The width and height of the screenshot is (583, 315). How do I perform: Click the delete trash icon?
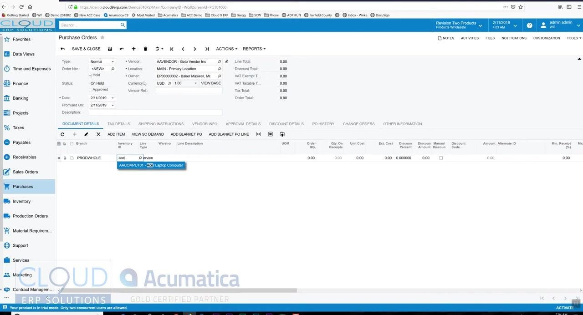pos(145,49)
